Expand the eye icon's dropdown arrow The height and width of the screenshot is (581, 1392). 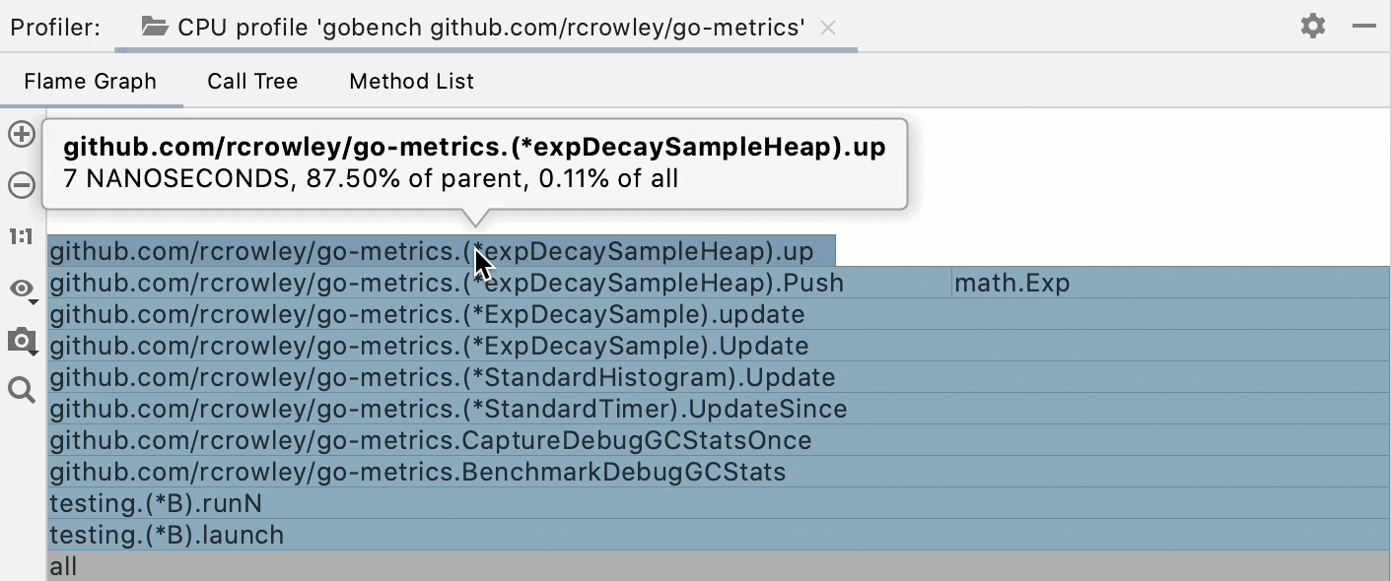[x=32, y=303]
